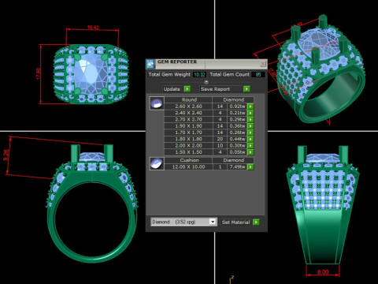Screen dimensions: 378x284
Task: Click the green arrow beside Save Report
Action: (x=246, y=89)
